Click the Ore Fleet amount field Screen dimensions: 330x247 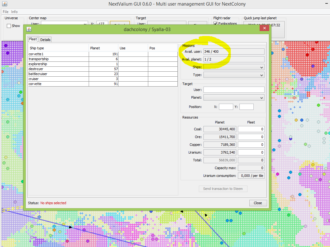[x=251, y=137]
